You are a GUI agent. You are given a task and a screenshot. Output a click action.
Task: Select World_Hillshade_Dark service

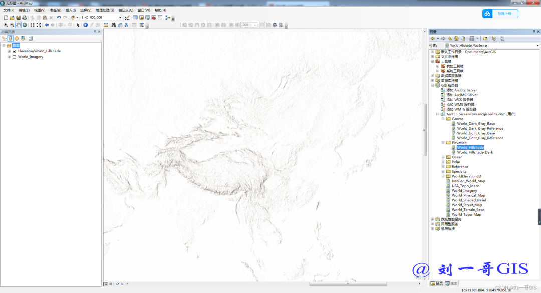point(475,152)
